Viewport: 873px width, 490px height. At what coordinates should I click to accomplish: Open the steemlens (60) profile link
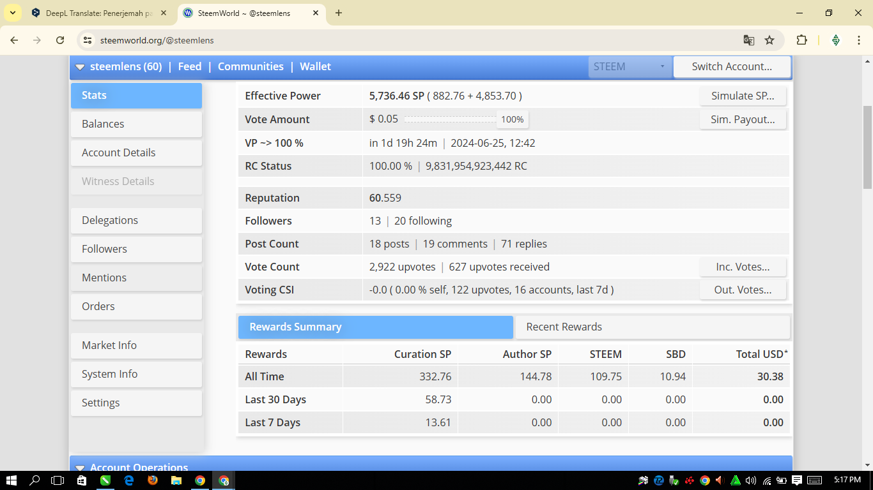[126, 66]
